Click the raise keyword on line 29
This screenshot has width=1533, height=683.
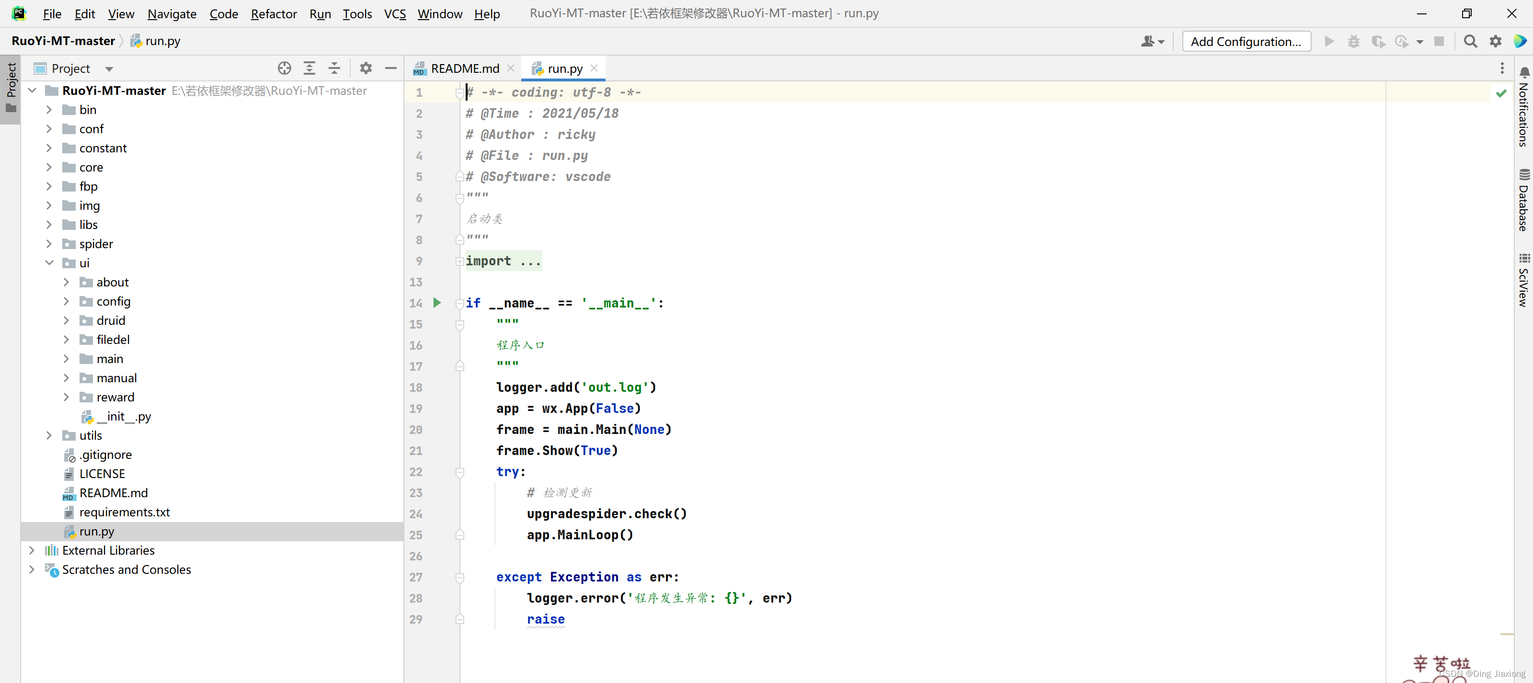coord(545,619)
